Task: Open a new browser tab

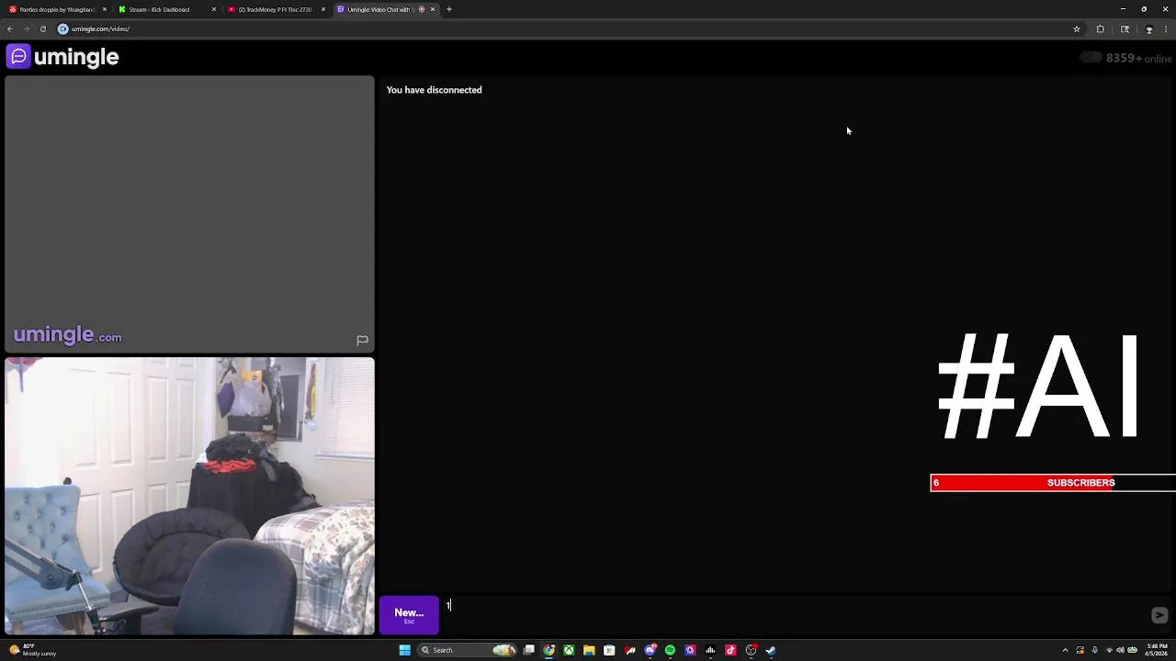Action: click(449, 9)
